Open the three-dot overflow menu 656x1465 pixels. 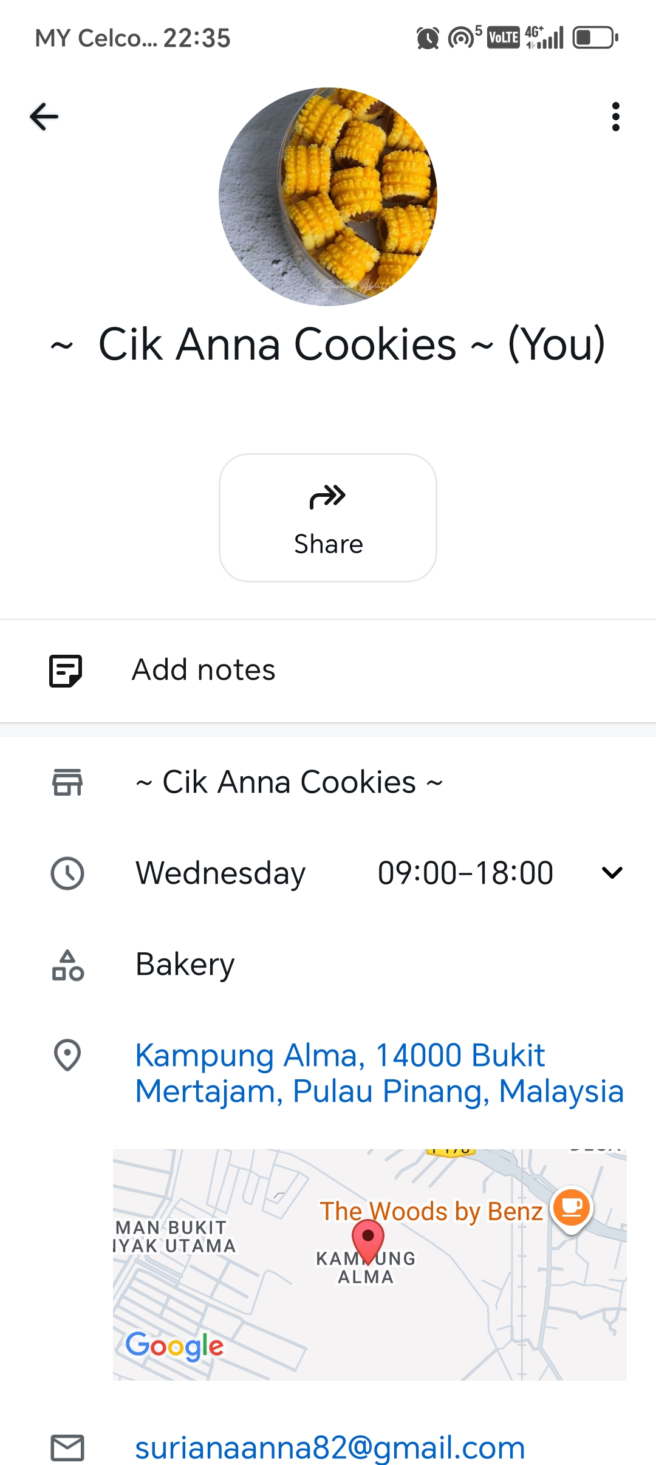[x=615, y=117]
